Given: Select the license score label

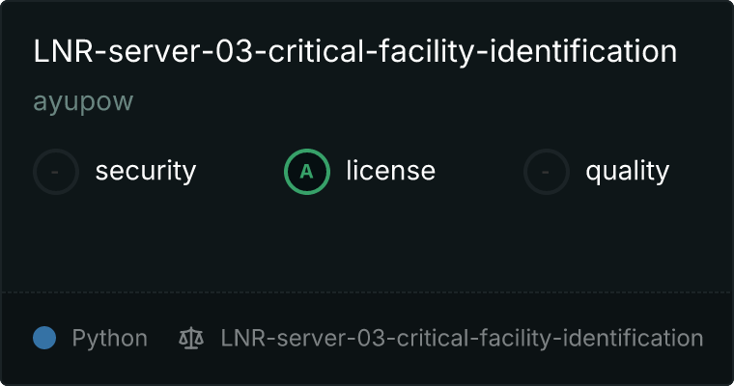Looking at the screenshot, I should 391,170.
